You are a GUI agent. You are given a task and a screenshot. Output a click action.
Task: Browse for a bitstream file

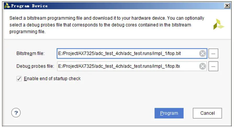pyautogui.click(x=213, y=54)
